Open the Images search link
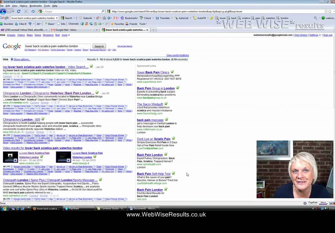335x233 pixels. 11,35
